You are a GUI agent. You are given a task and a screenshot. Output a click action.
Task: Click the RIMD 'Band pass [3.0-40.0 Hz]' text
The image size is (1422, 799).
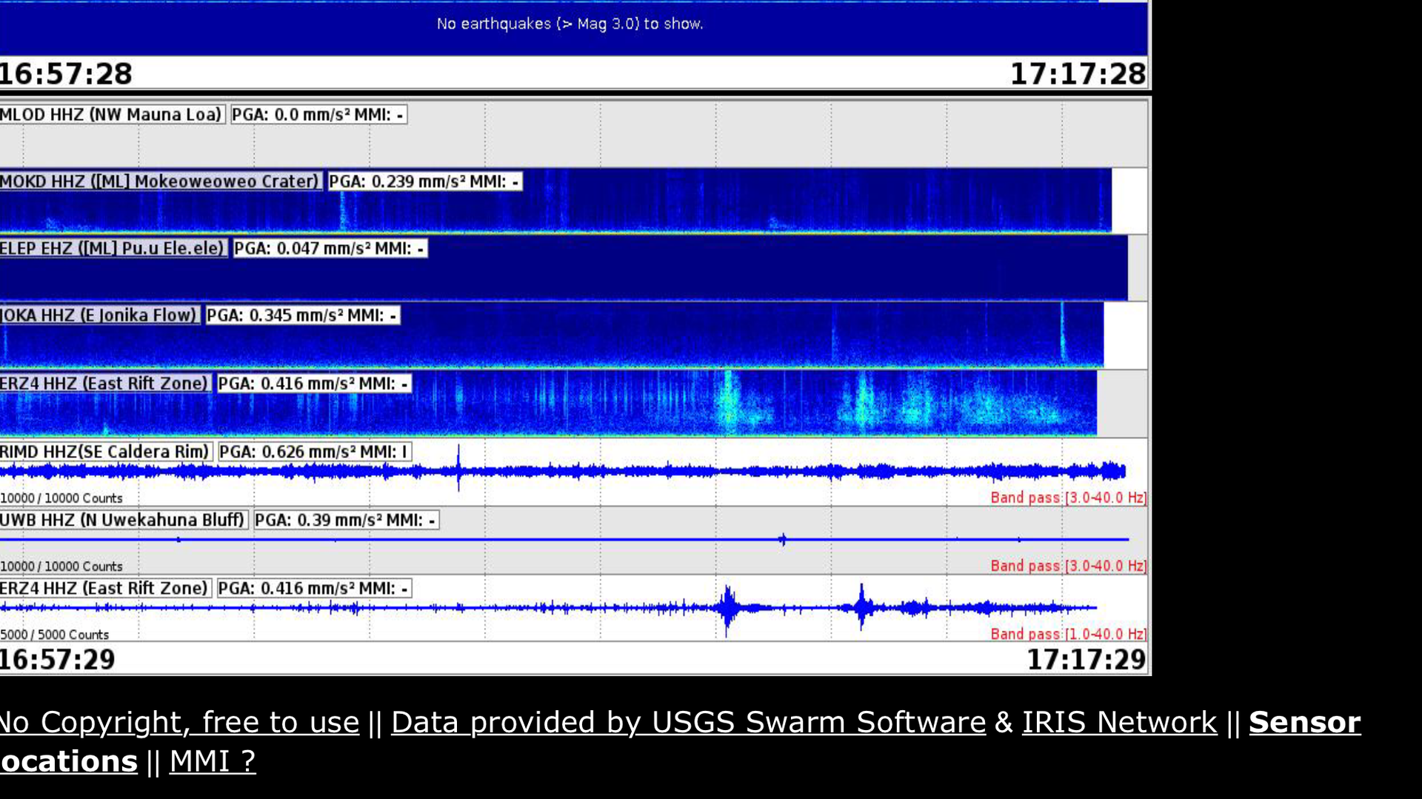click(x=1068, y=498)
